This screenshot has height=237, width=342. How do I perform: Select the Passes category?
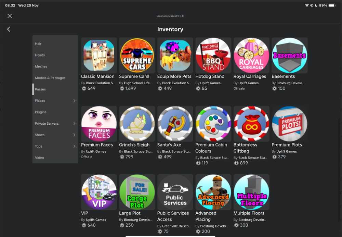coord(55,89)
